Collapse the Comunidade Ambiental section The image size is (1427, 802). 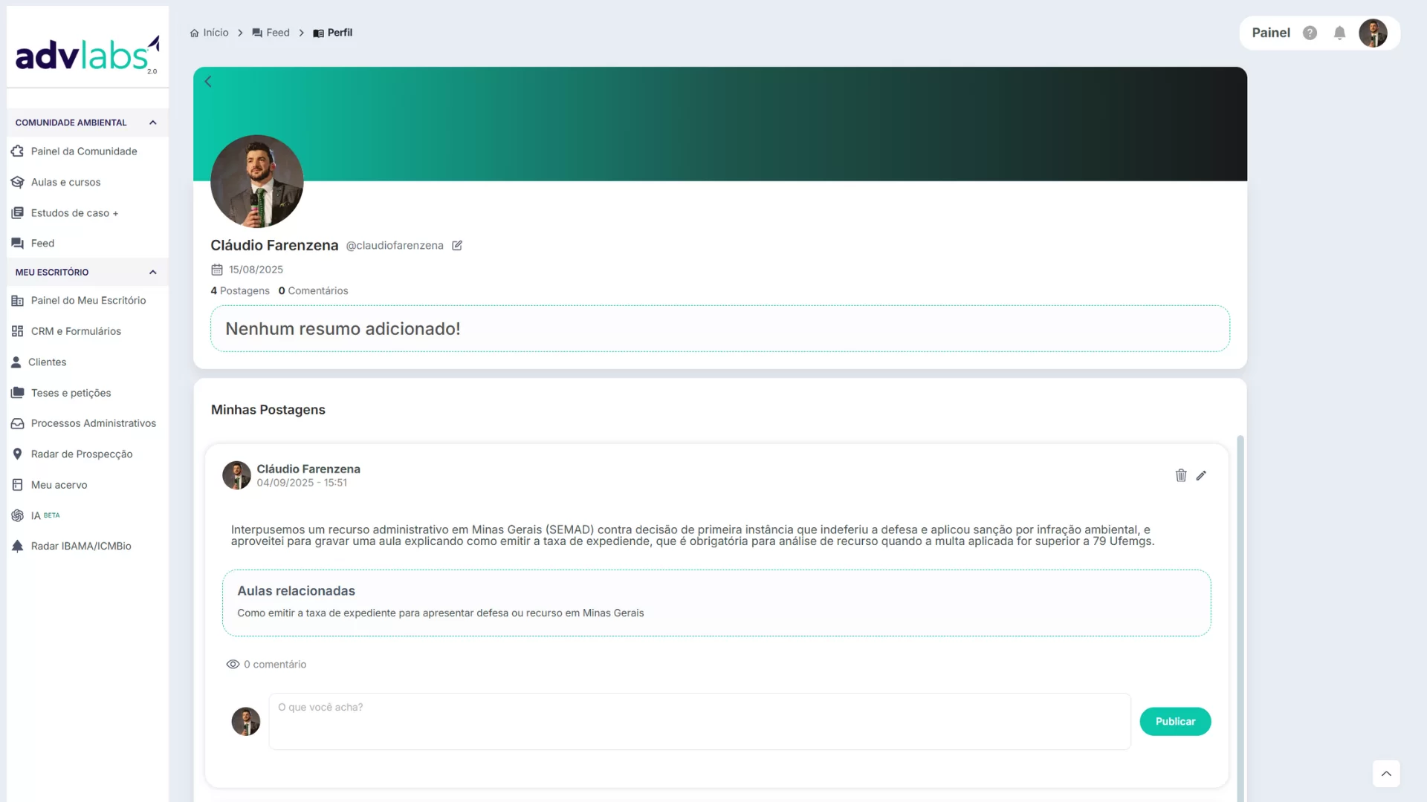(x=153, y=123)
